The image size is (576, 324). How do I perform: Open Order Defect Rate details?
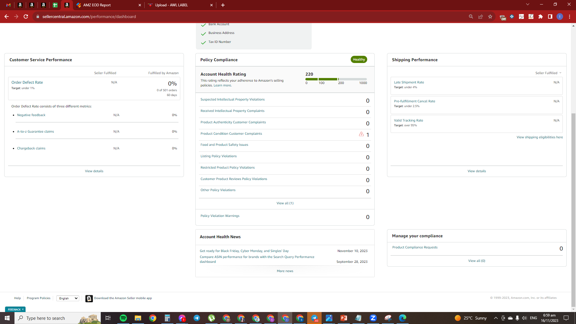[27, 82]
